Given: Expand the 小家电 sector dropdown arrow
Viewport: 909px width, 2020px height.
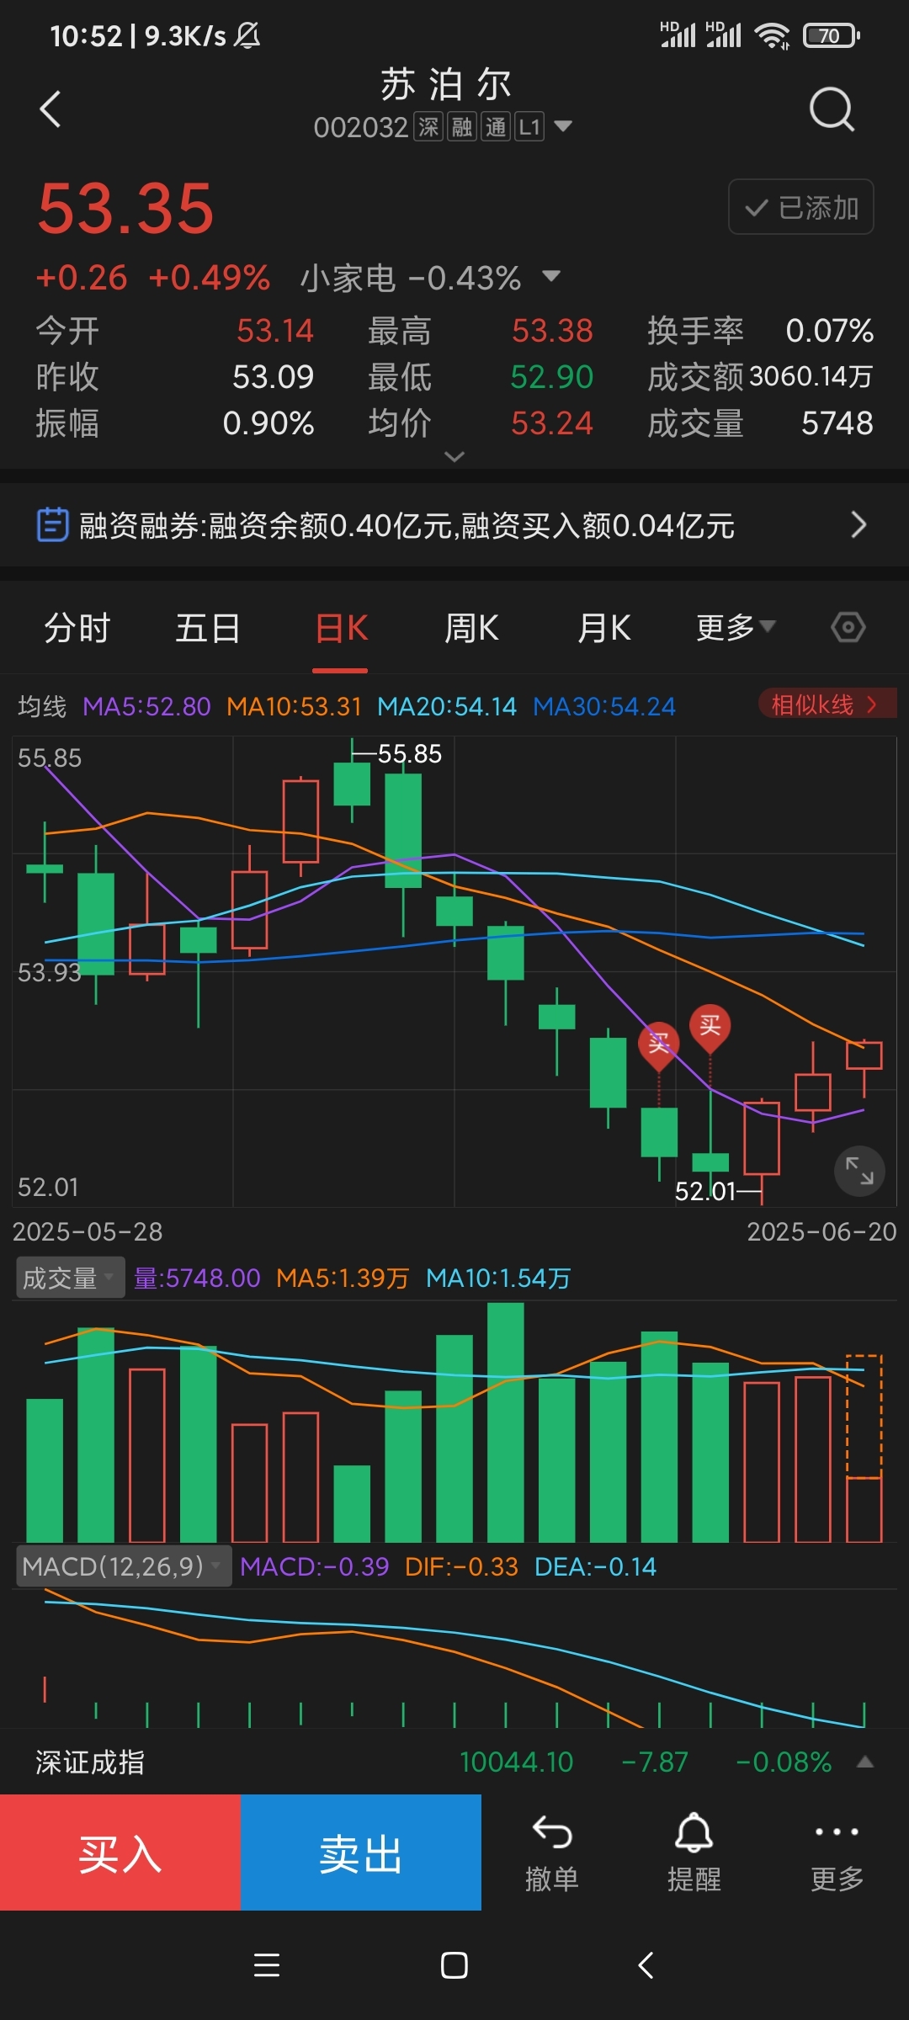Looking at the screenshot, I should tap(552, 277).
